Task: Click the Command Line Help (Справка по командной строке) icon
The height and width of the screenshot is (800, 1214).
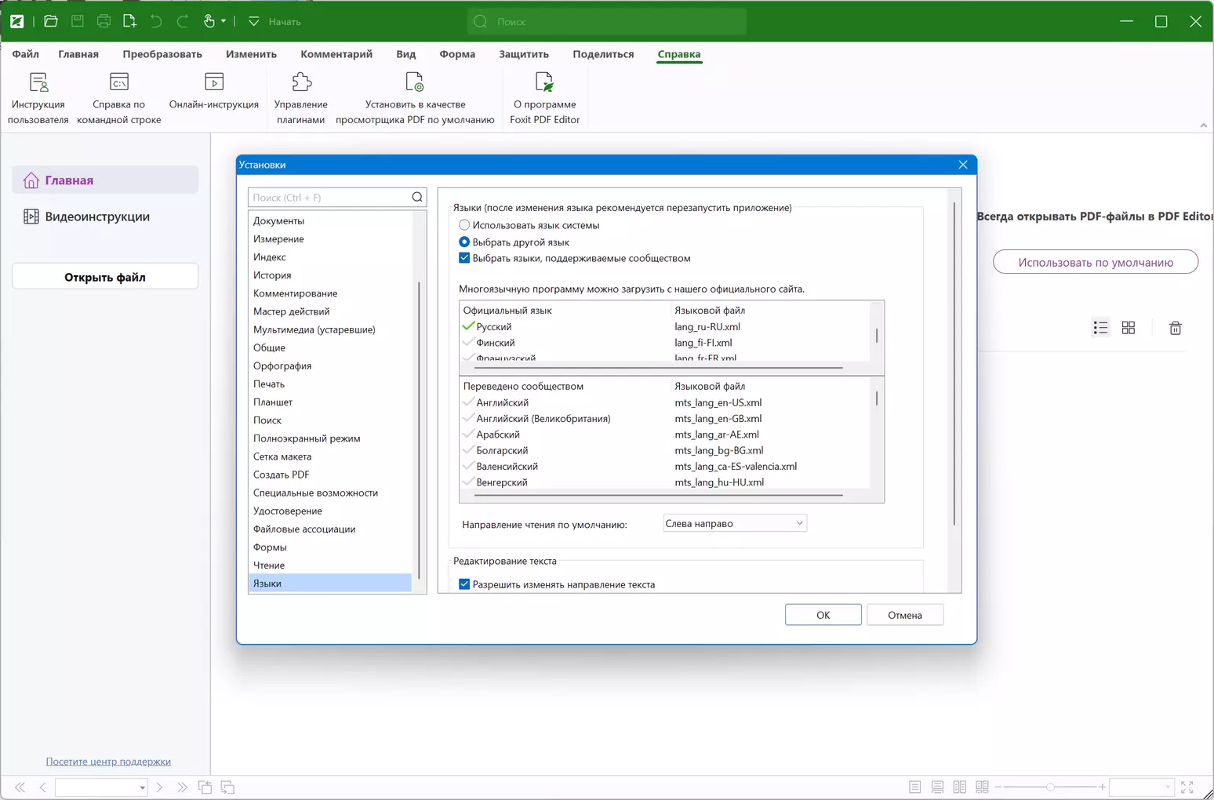Action: coord(119,82)
